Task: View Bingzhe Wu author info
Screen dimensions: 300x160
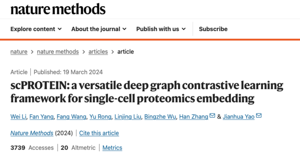Action: 160,117
